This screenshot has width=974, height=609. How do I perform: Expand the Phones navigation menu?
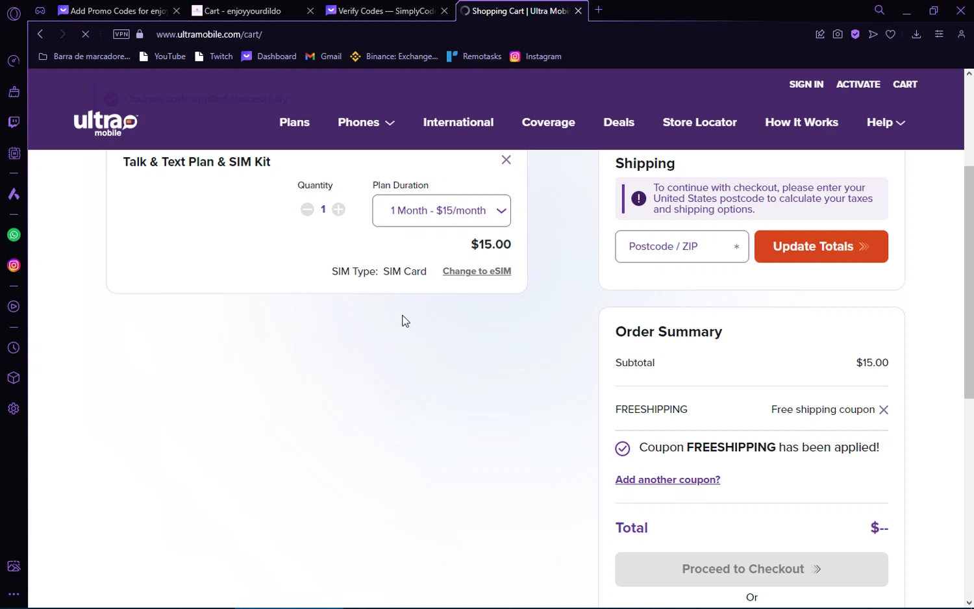[366, 122]
